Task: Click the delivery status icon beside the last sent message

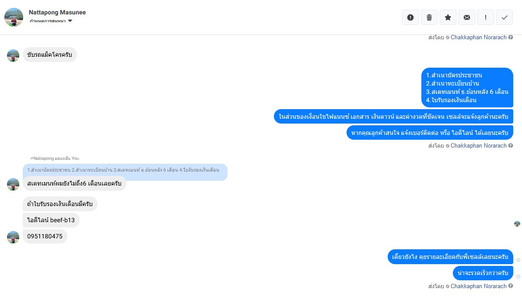Action: (518, 276)
